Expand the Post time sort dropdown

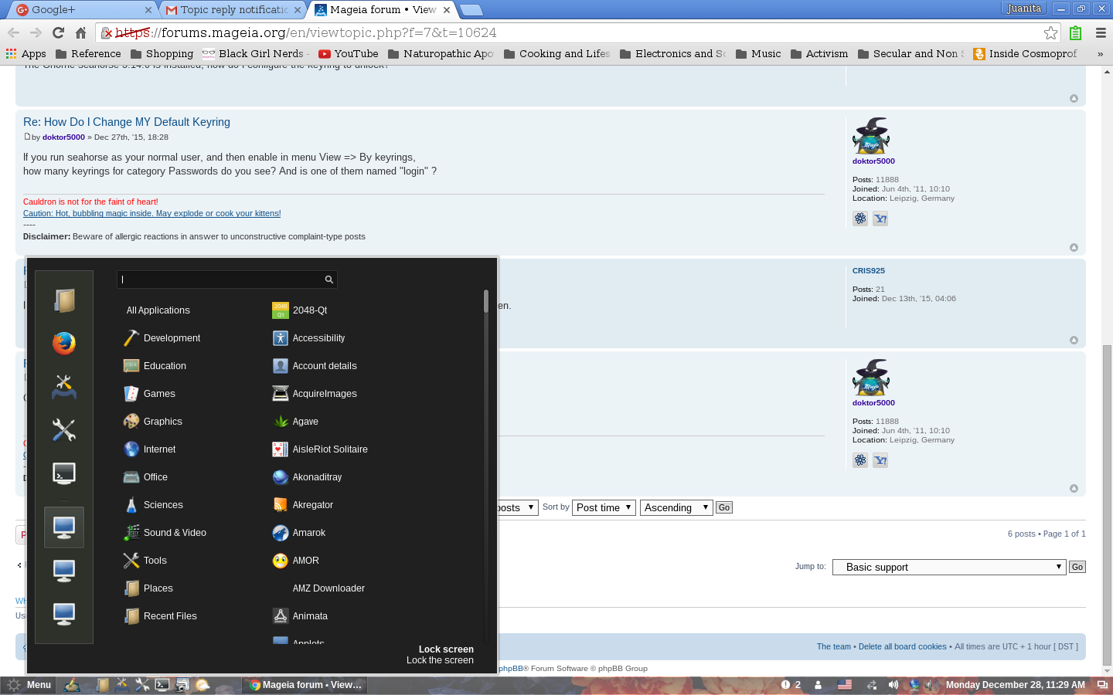click(604, 507)
